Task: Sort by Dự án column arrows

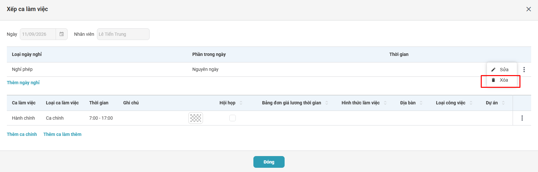Action: 503,103
